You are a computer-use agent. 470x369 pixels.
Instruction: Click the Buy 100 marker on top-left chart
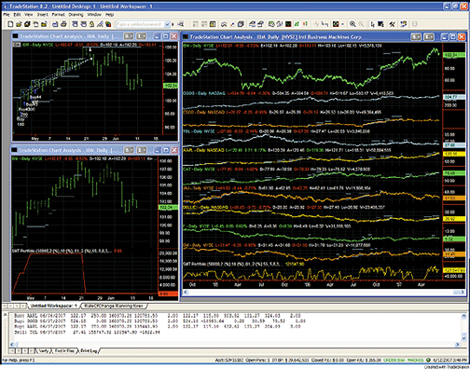[21, 122]
